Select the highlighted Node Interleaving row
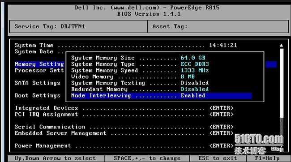 [161, 96]
